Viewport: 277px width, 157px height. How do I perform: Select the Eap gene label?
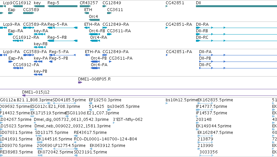click(x=12, y=9)
